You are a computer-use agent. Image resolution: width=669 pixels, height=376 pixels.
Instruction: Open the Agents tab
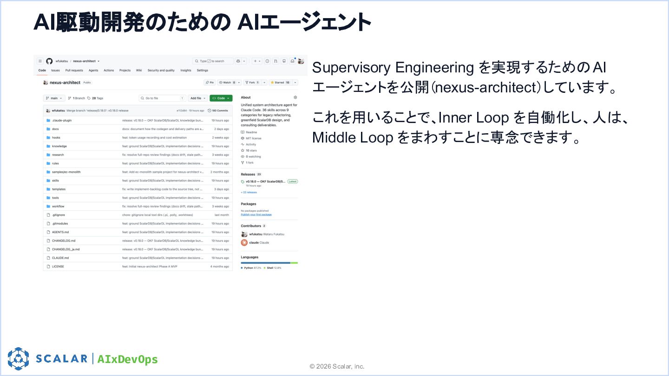point(93,71)
